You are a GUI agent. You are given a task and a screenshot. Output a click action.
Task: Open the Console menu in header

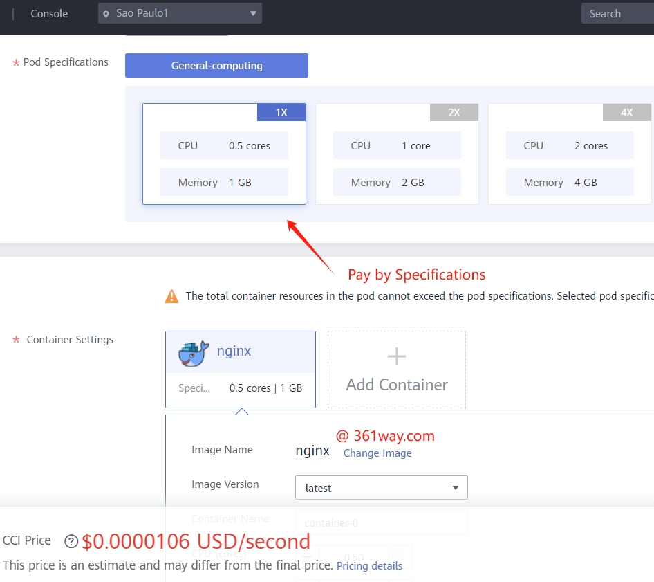click(49, 14)
